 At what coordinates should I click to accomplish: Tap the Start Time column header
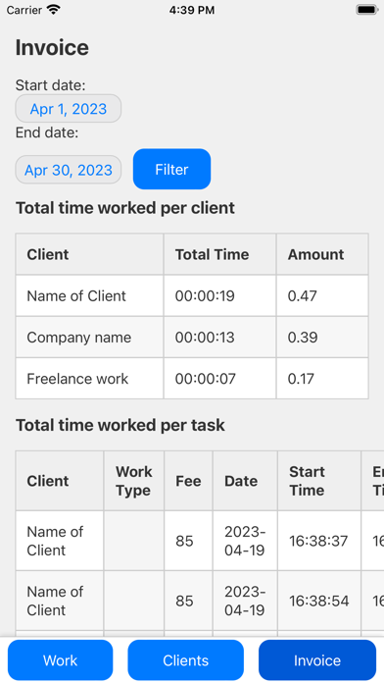pos(307,481)
